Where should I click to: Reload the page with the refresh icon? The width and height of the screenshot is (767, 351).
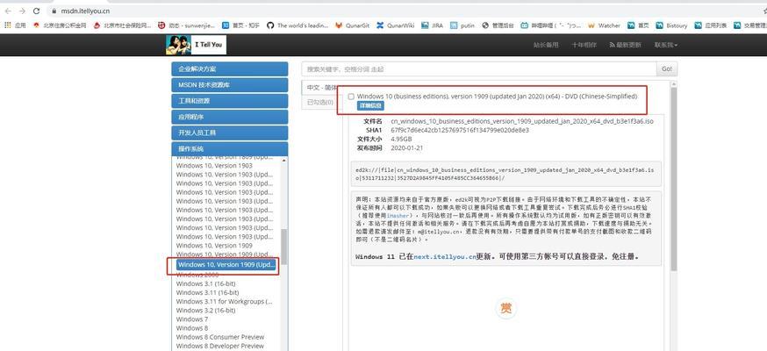[37, 11]
